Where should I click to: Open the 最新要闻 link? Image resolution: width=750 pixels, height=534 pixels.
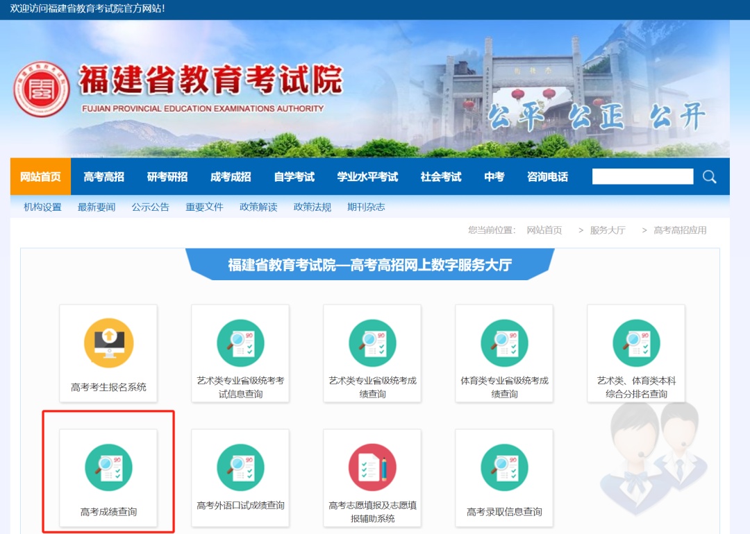[x=96, y=207]
